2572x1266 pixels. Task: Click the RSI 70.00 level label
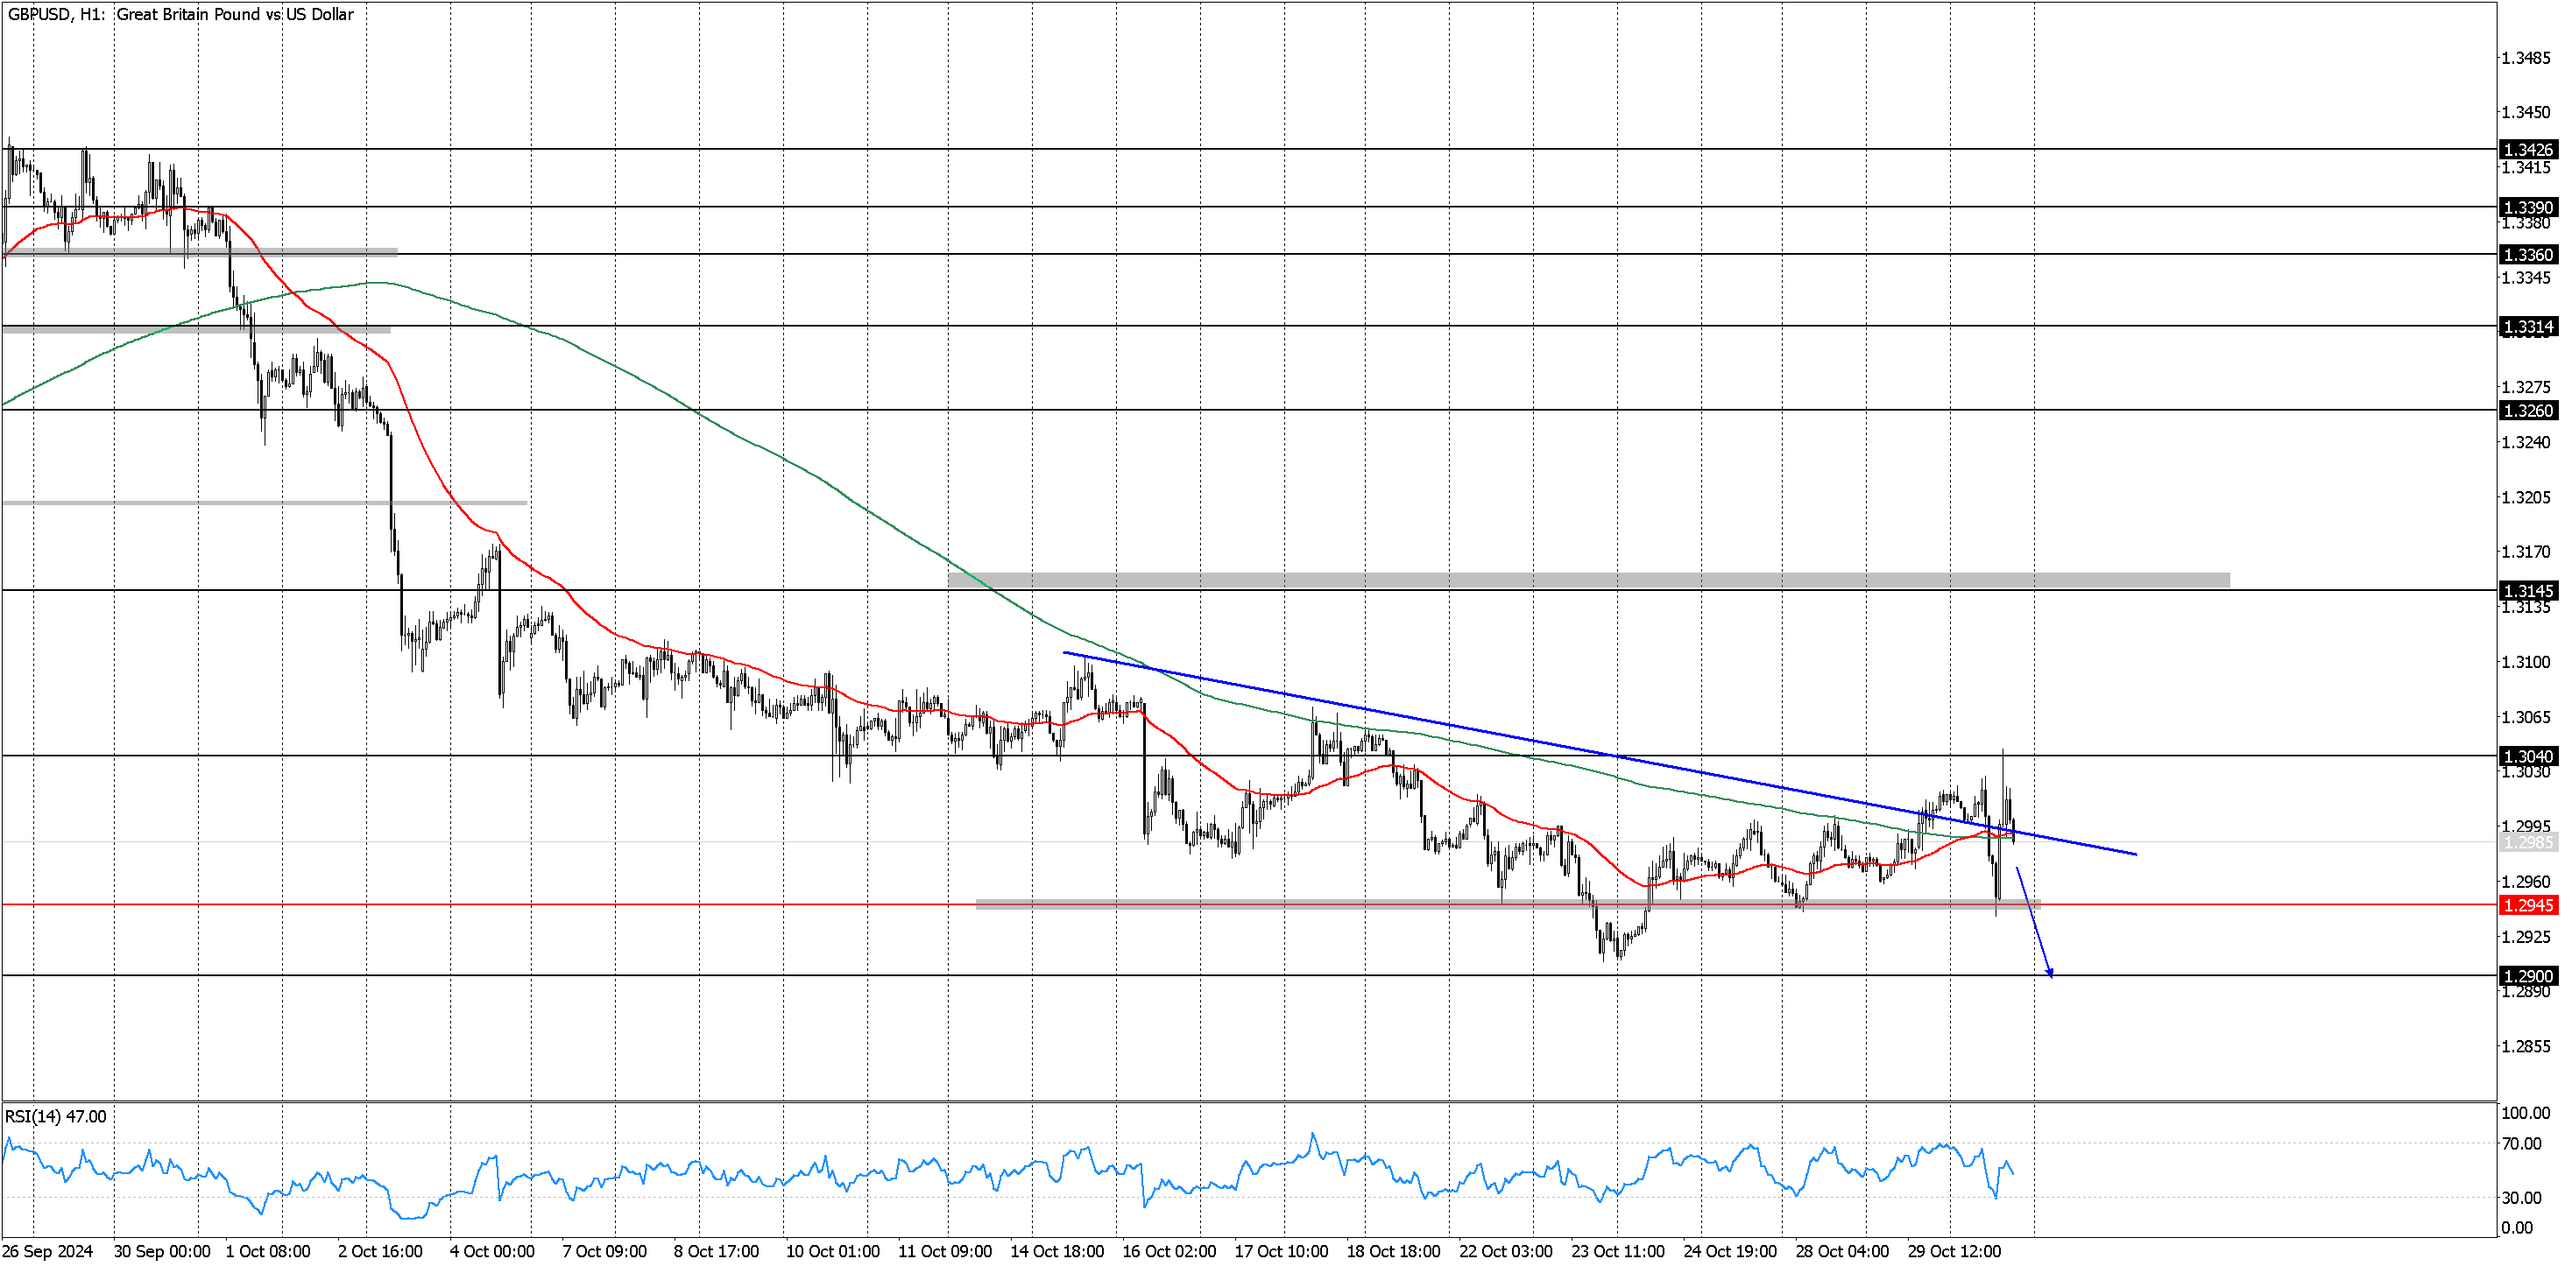coord(2522,1144)
